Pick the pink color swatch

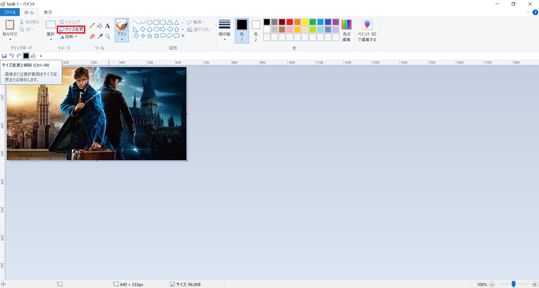pyautogui.click(x=290, y=30)
